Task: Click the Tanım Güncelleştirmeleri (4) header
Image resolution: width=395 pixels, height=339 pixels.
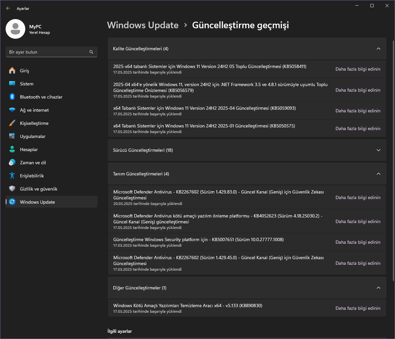Action: [x=247, y=174]
